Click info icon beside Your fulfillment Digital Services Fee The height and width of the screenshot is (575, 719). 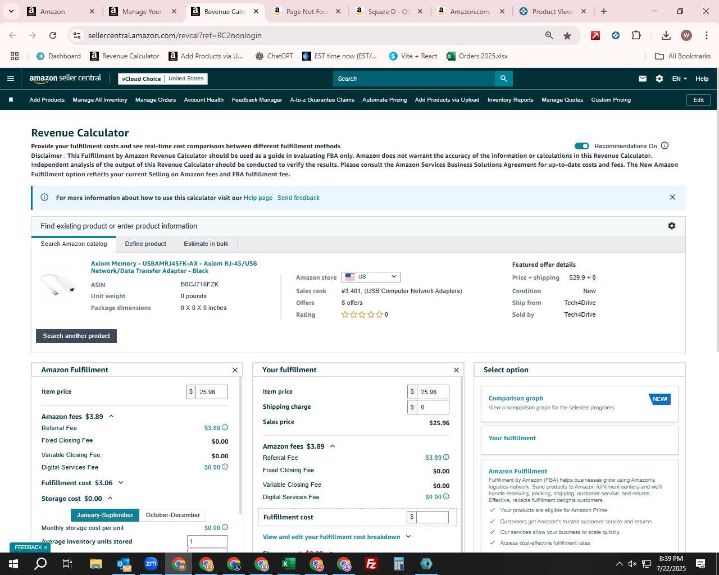tap(447, 496)
